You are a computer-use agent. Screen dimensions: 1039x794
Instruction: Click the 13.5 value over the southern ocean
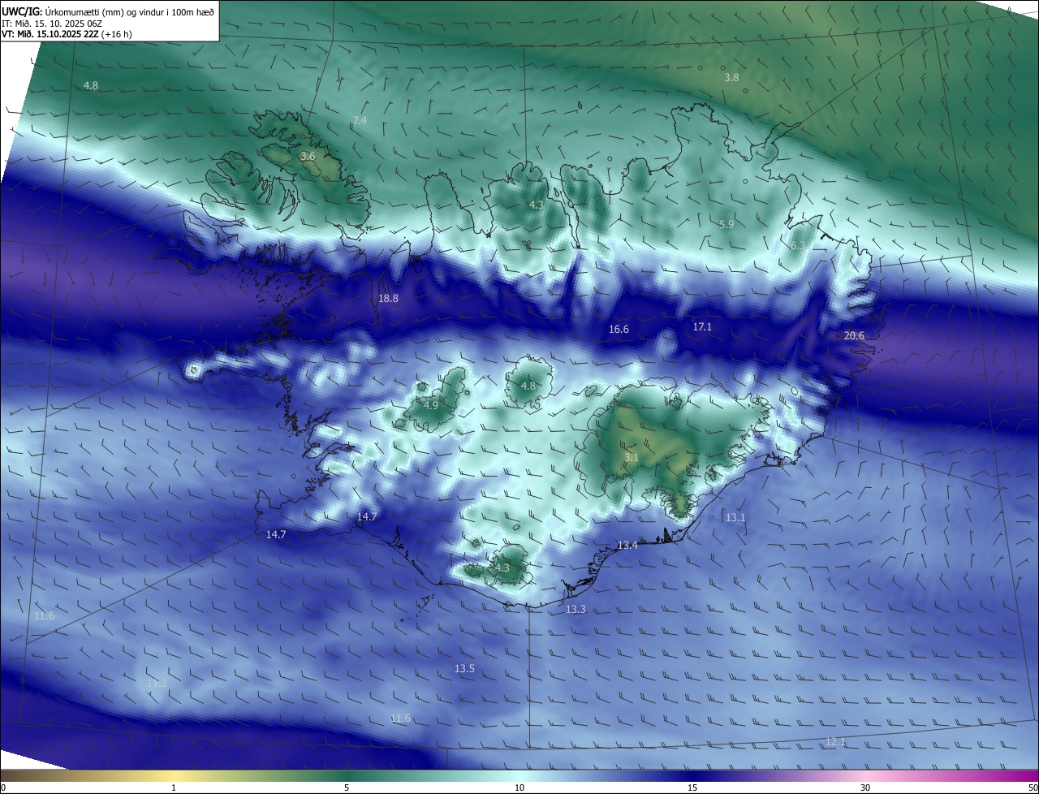(464, 668)
